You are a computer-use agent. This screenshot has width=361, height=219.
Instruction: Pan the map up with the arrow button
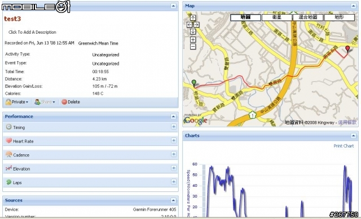coord(193,17)
